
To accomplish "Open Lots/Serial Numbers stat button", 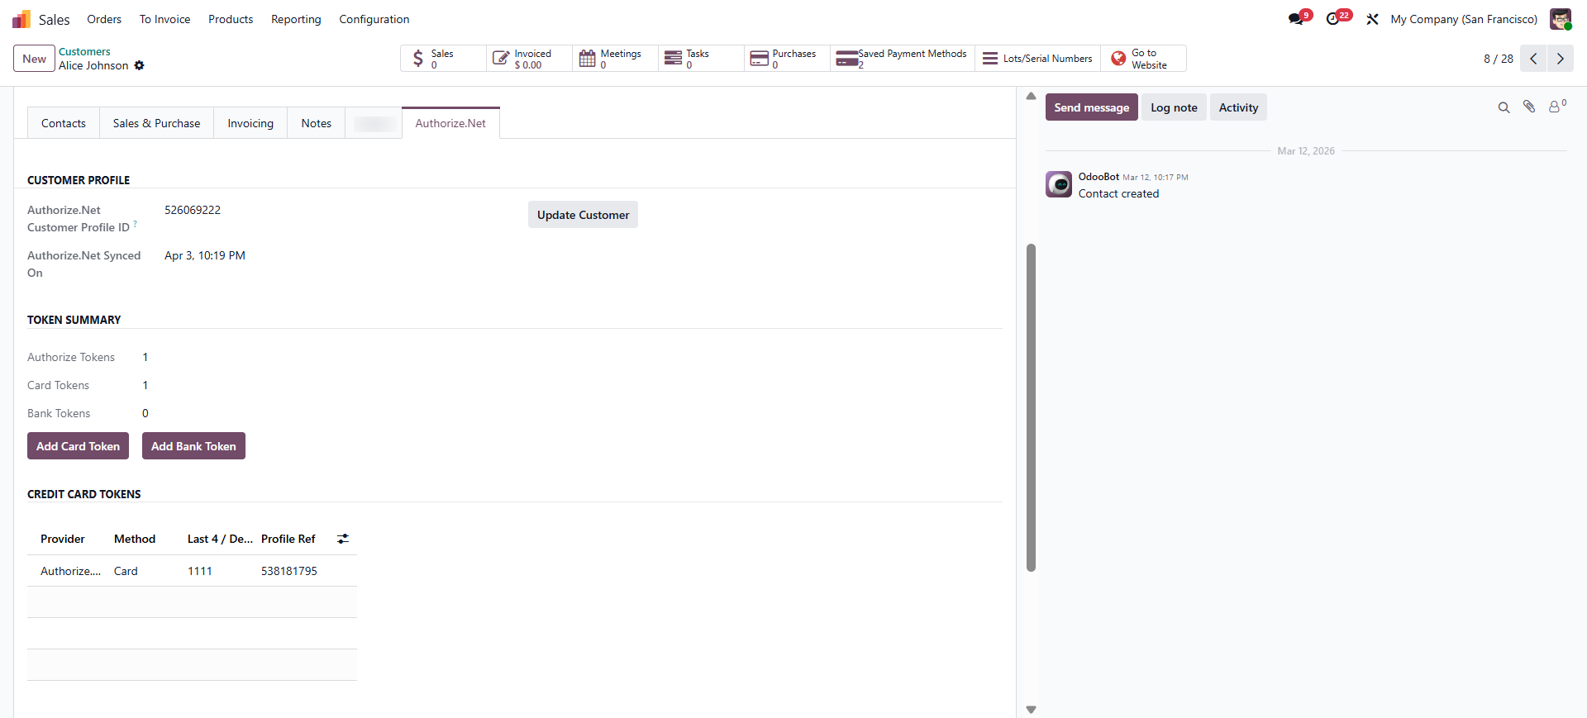I will [1037, 59].
